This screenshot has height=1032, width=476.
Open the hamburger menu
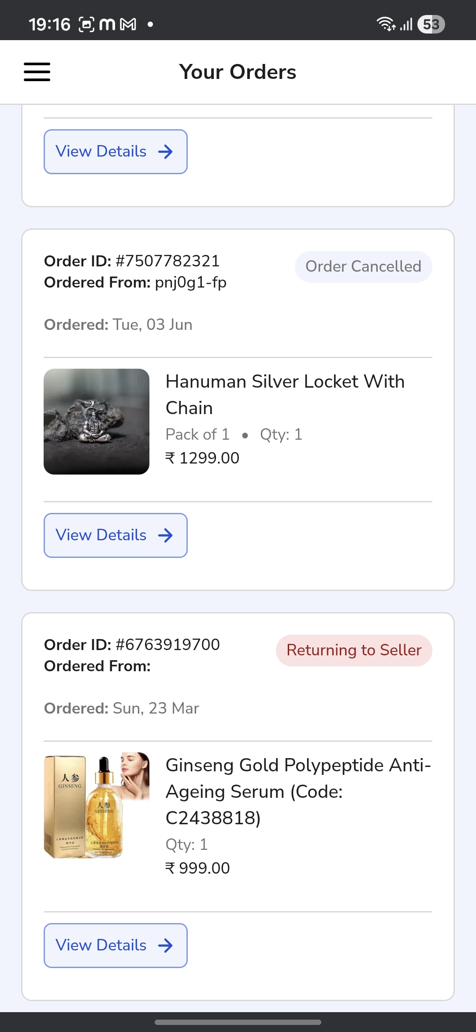37,72
